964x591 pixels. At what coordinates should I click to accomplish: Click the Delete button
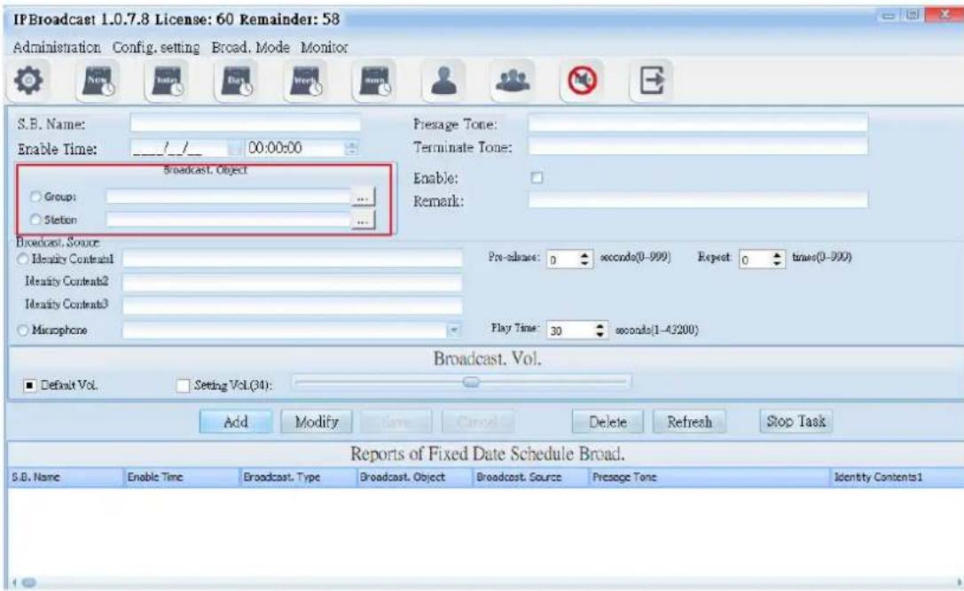click(x=607, y=422)
